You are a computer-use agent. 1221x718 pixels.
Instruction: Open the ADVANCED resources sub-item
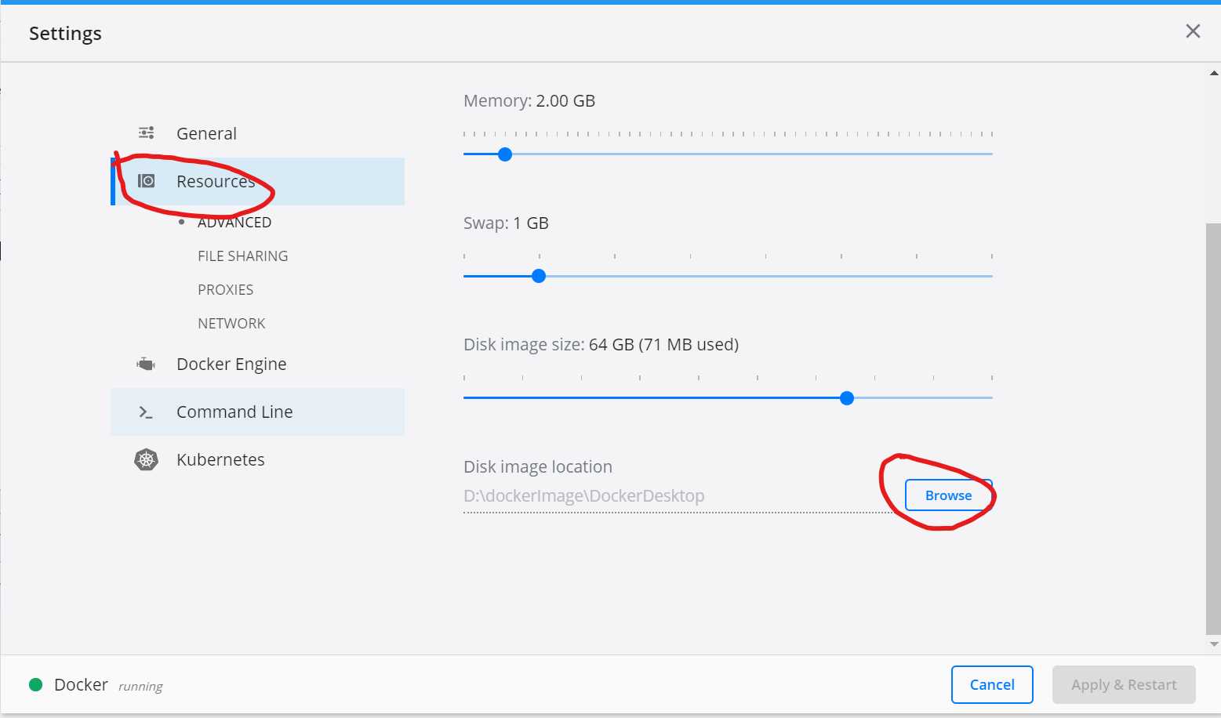pos(234,223)
